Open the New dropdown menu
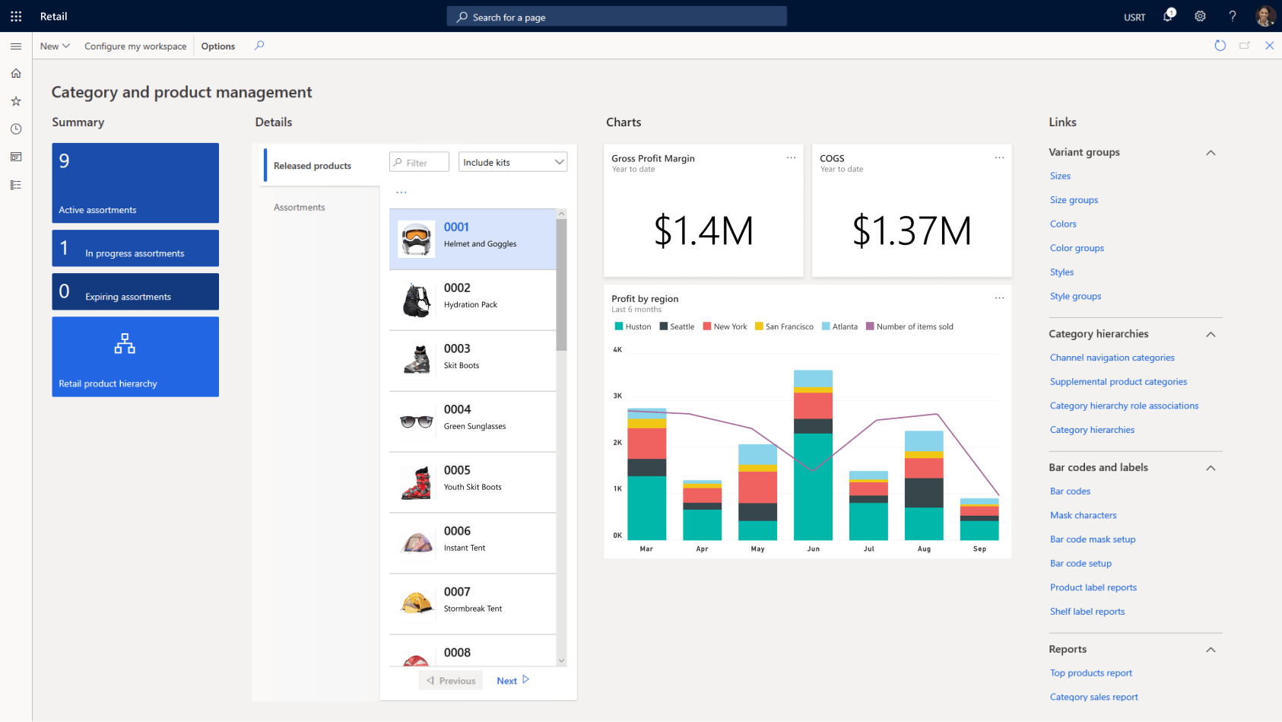 (x=55, y=46)
